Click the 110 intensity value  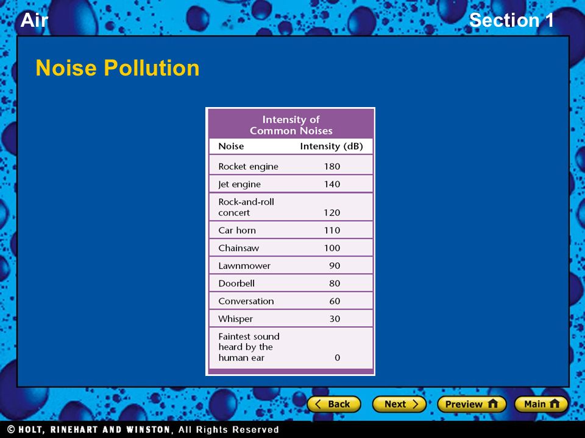click(x=332, y=230)
